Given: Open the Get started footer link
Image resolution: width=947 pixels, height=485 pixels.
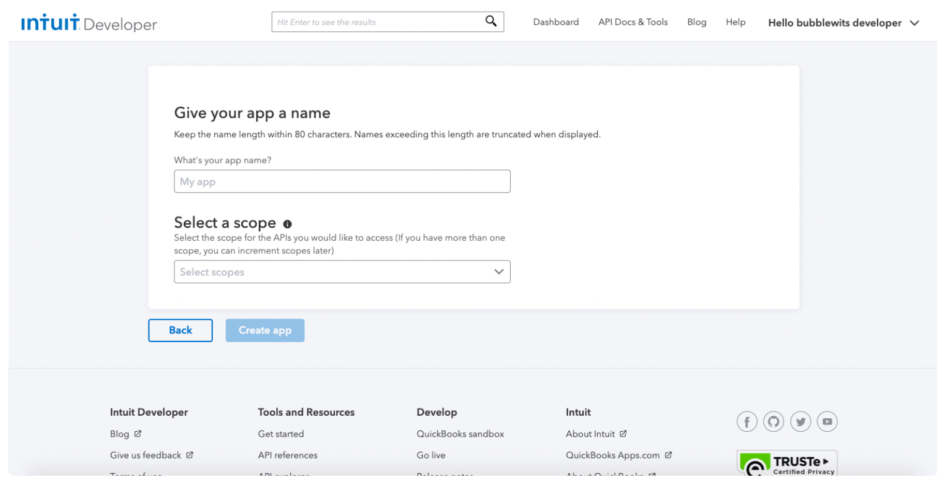Looking at the screenshot, I should 281,434.
